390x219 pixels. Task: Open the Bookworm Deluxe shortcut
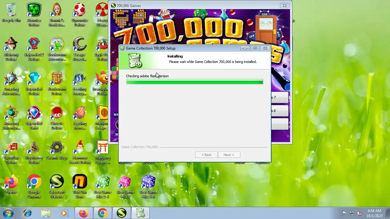[57, 83]
